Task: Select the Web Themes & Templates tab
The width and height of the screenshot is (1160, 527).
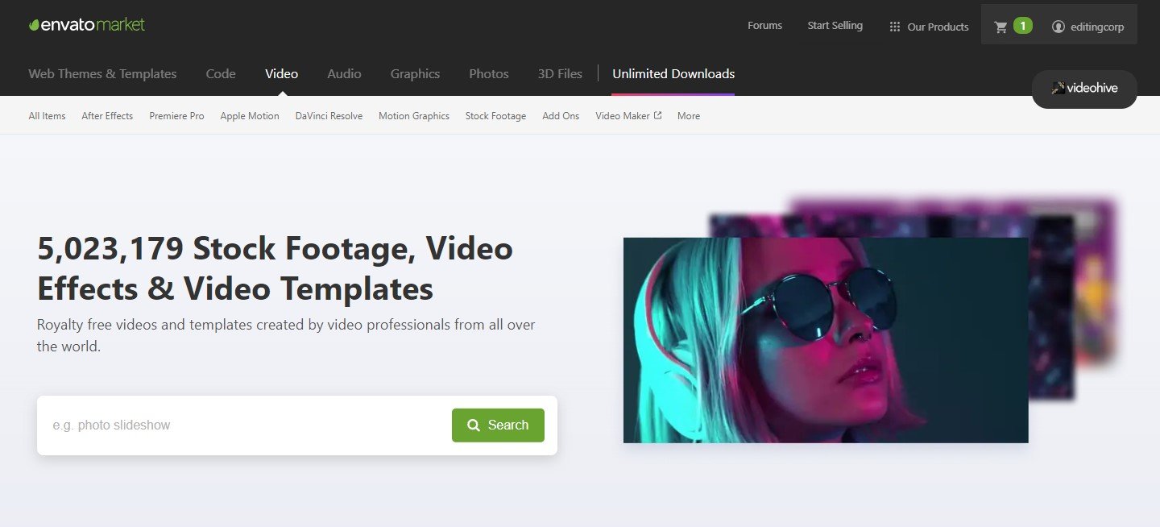Action: click(x=102, y=73)
